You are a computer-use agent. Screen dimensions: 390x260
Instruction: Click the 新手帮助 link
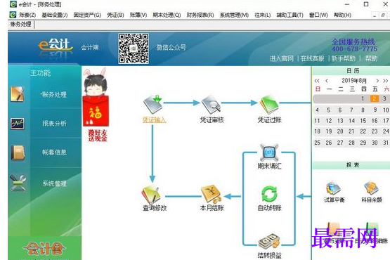tap(344, 58)
